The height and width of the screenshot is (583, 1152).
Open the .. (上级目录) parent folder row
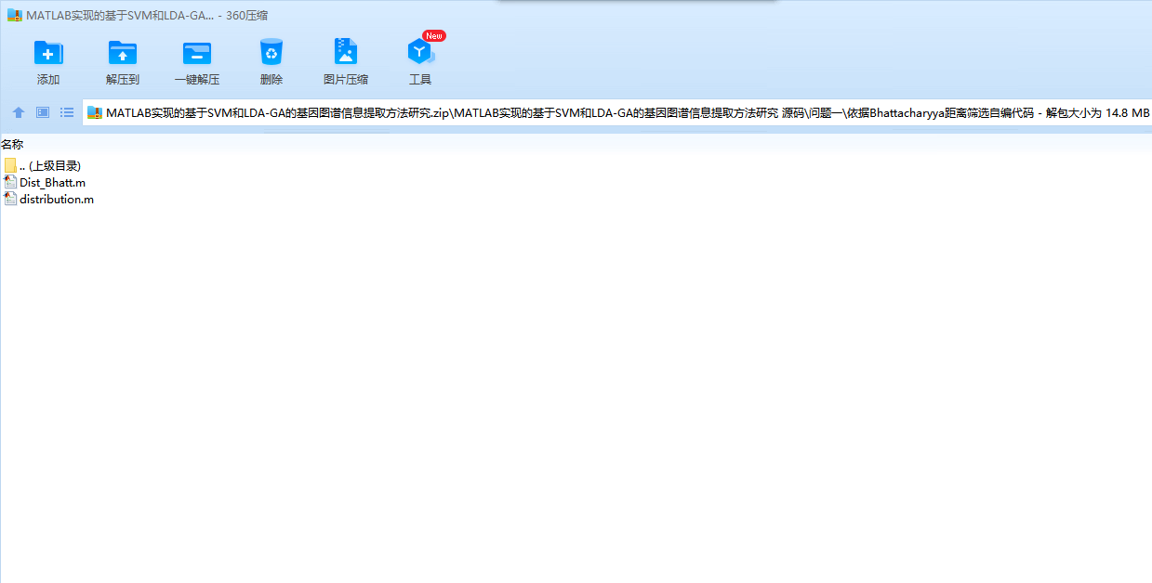pos(43,165)
